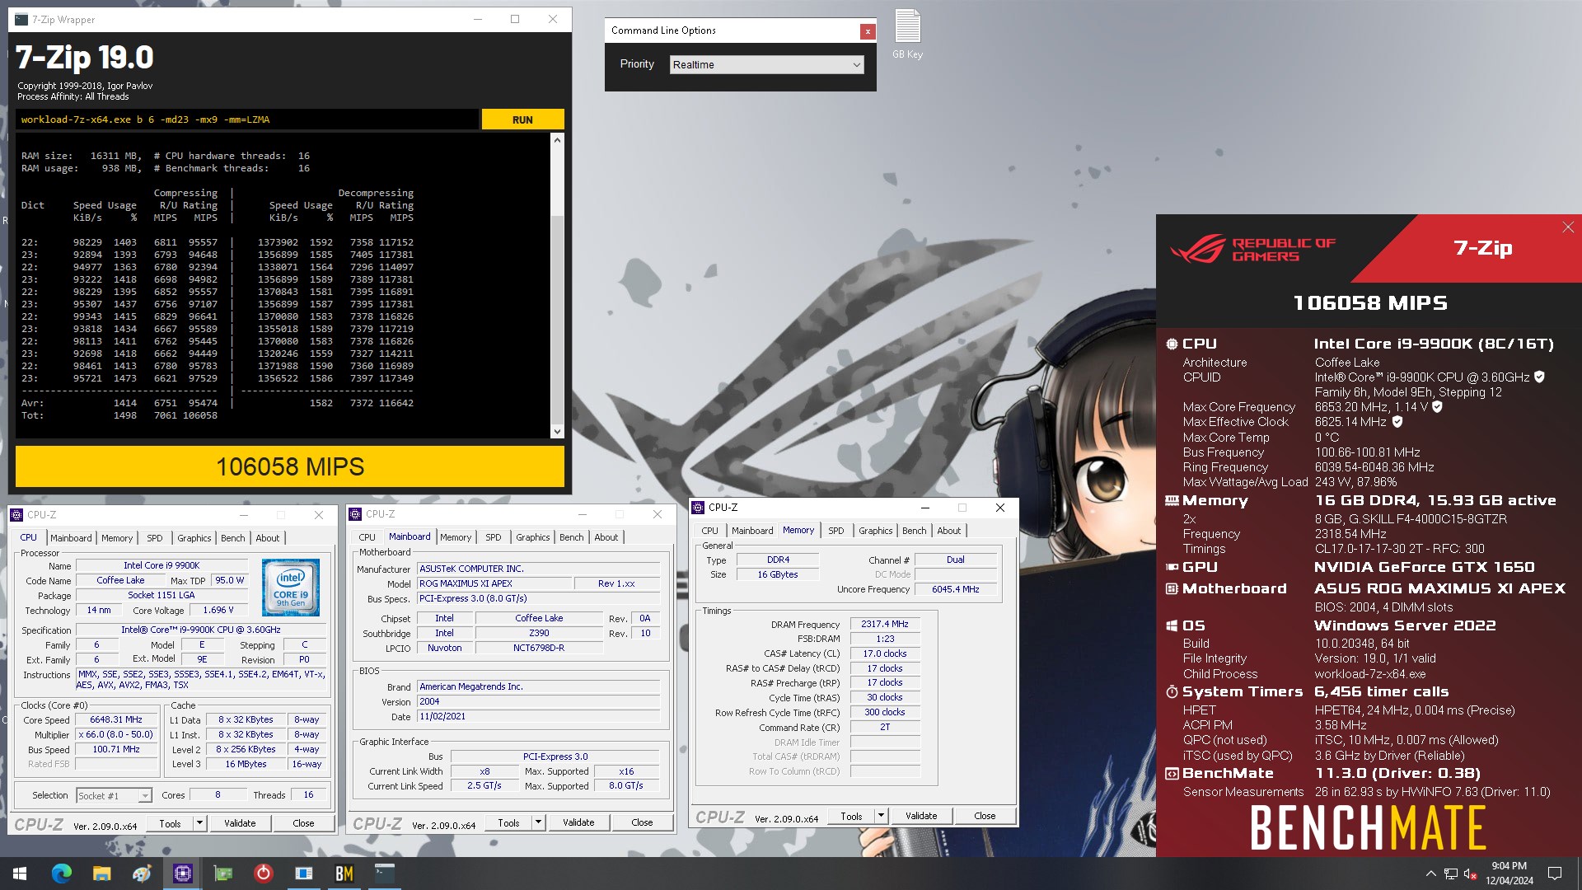1582x890 pixels.
Task: Open the BenchMate BM taskbar icon
Action: point(344,874)
